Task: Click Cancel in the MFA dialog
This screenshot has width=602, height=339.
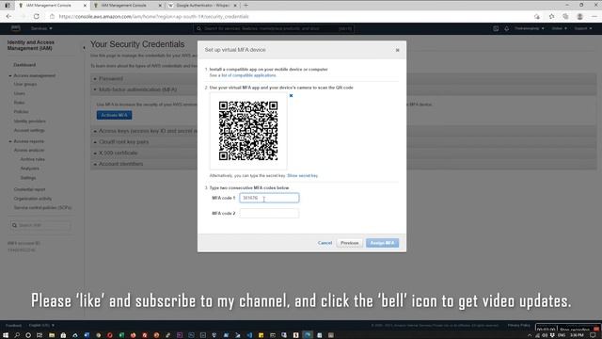Action: (325, 243)
